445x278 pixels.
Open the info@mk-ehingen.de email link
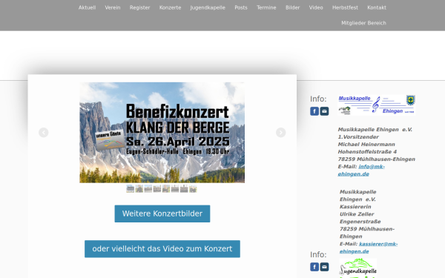[x=361, y=171]
